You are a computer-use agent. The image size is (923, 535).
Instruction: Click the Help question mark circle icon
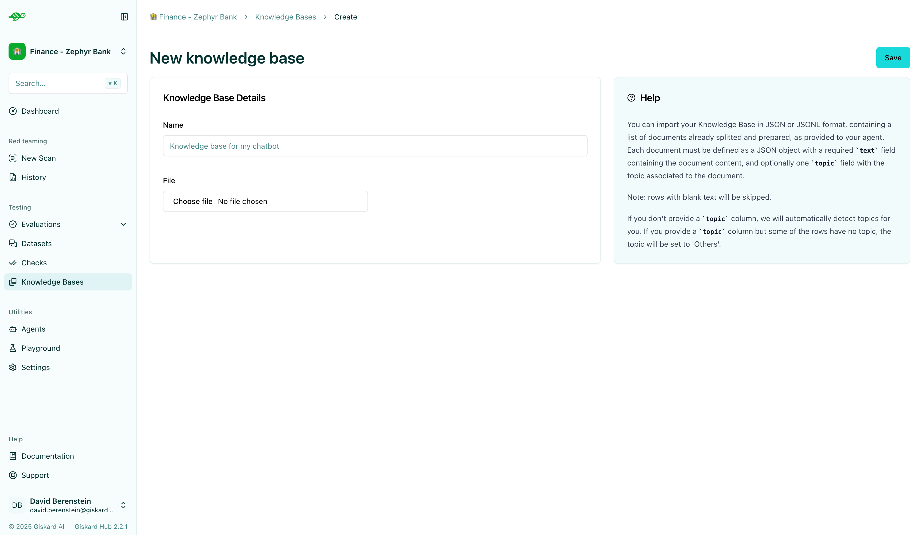point(631,97)
